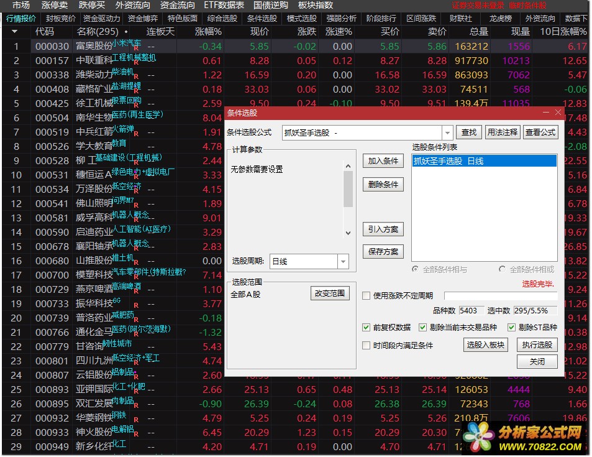Viewport: 592px width, 457px height.
Task: Open the 资金流向 menu
Action: coord(178,6)
